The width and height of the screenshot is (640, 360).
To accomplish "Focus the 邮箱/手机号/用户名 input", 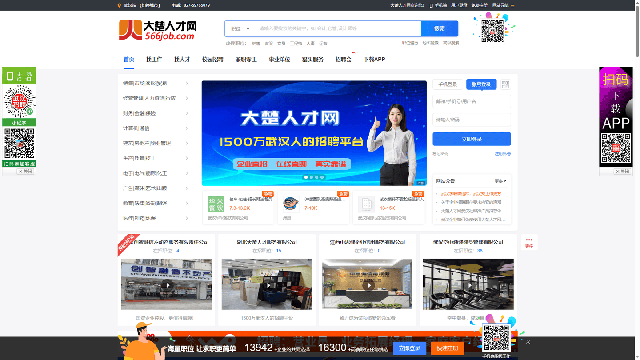I will pos(472,101).
